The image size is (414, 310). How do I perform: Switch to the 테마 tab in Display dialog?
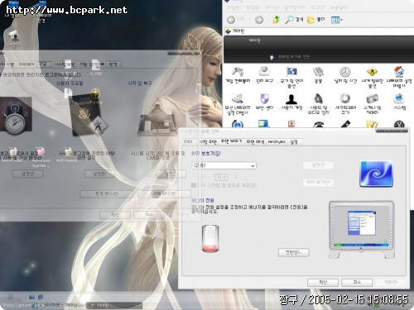(x=189, y=141)
